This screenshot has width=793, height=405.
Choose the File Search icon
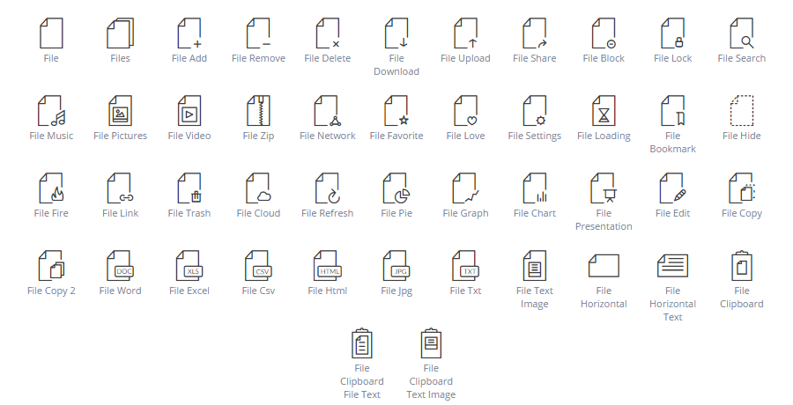tap(742, 33)
